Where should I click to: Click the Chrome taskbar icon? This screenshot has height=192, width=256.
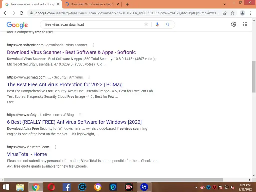(36, 187)
